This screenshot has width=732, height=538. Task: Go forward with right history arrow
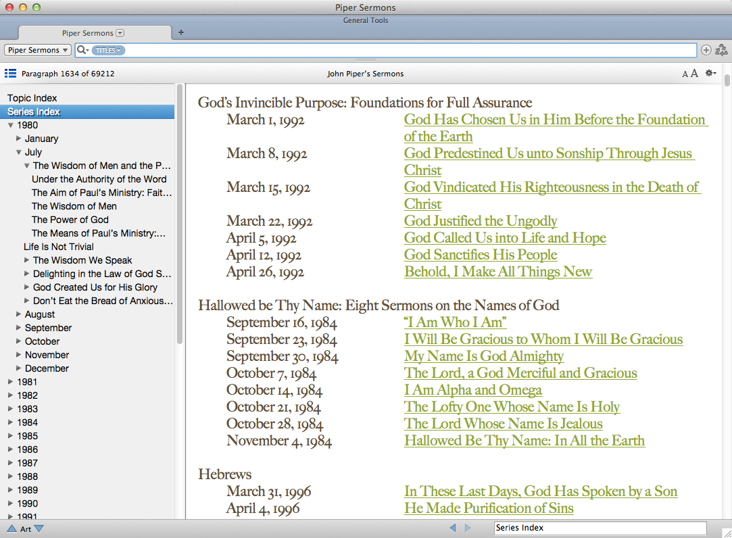tap(468, 528)
